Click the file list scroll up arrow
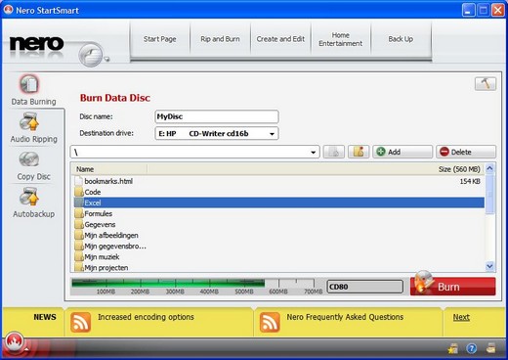 coord(489,168)
